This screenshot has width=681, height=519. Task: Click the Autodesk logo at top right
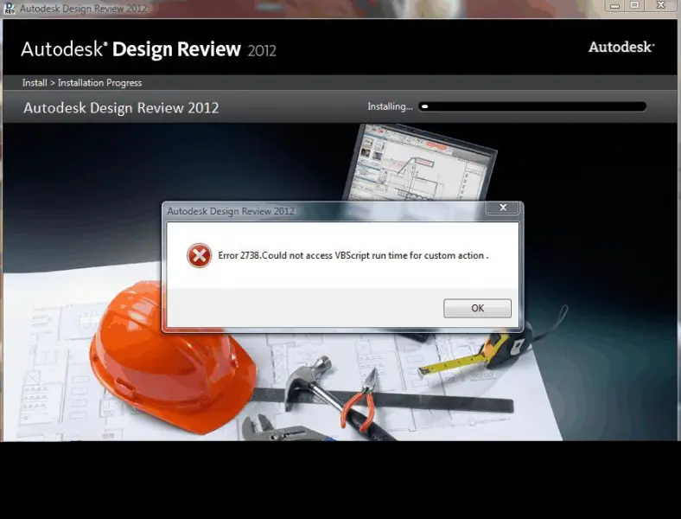(621, 48)
